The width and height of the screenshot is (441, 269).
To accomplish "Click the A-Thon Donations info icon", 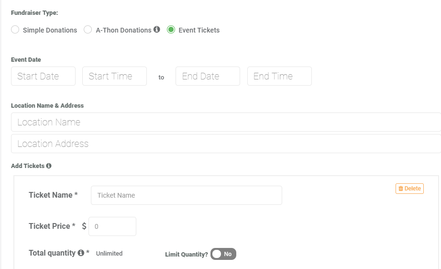I will click(x=157, y=29).
